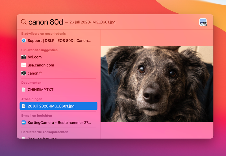Open "Support | DSLR | EOS 80D | Canon..." result
The image size is (226, 156).
tap(58, 41)
